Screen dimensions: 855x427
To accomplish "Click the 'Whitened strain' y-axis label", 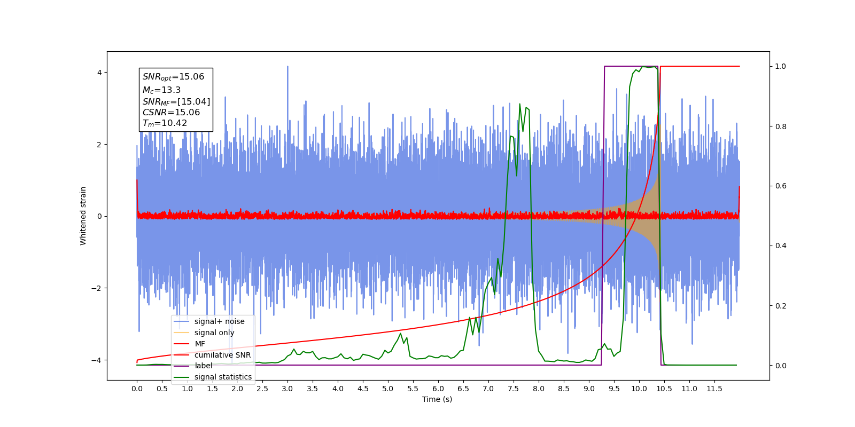I will pos(83,216).
